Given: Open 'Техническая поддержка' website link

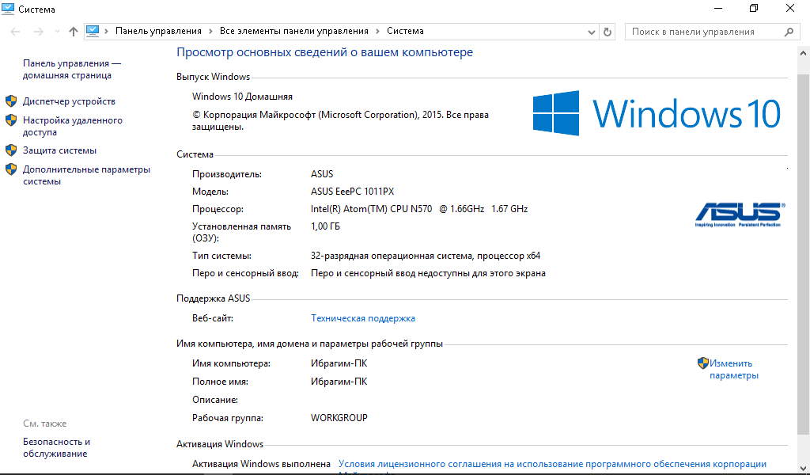Looking at the screenshot, I should click(362, 318).
